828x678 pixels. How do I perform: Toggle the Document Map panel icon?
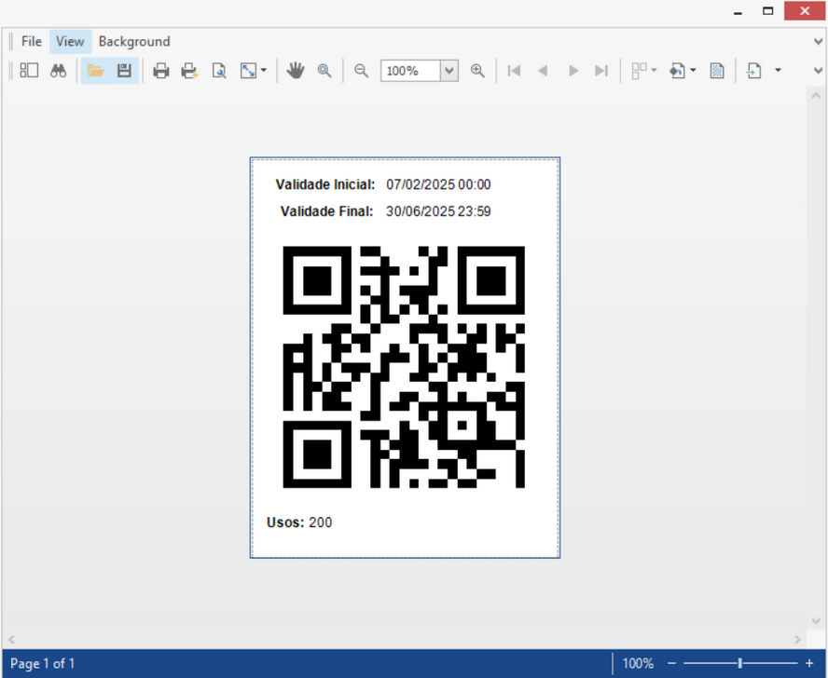click(29, 70)
